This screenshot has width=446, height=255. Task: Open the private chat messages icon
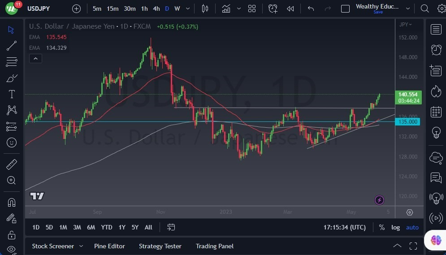[x=436, y=177]
